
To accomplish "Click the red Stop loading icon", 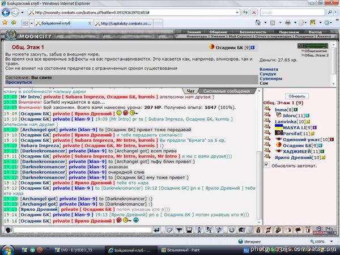I will 254,12.
